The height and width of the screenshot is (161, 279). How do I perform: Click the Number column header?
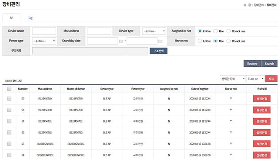[23, 88]
